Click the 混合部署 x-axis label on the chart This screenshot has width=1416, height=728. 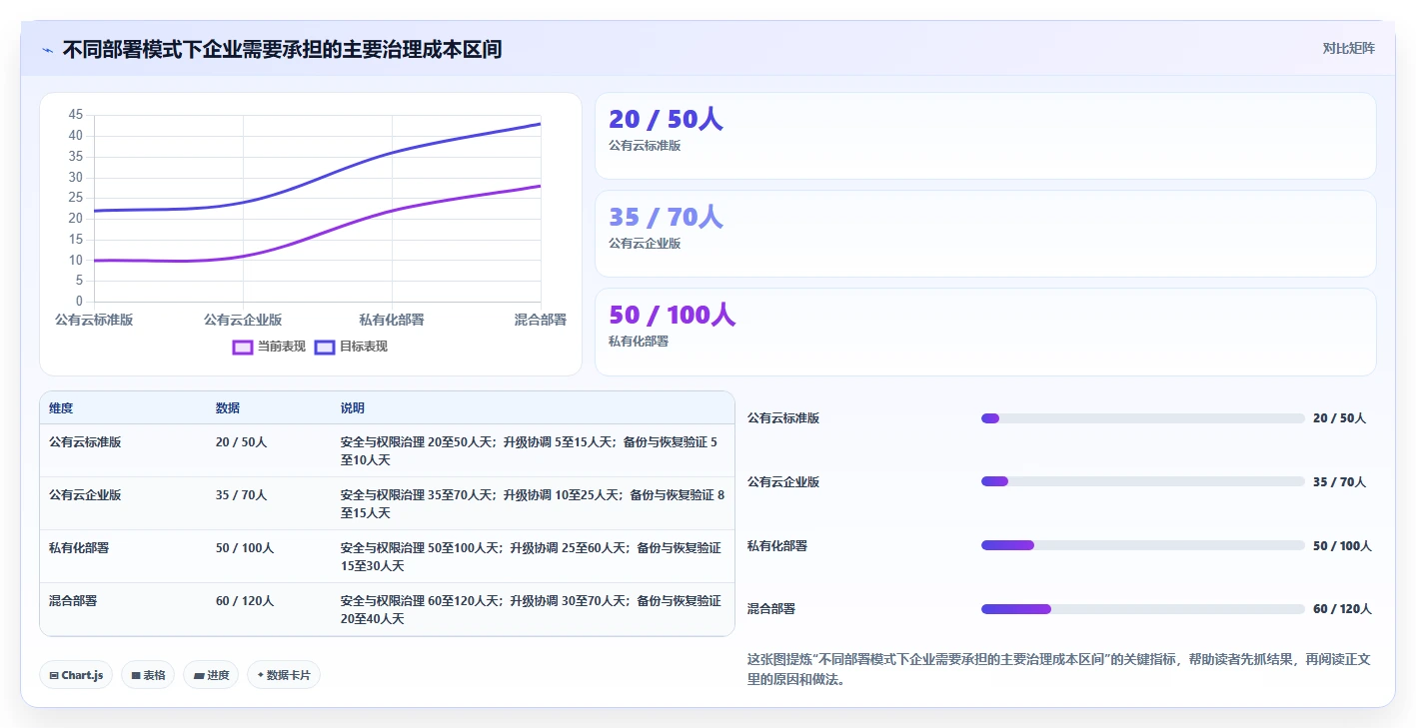541,320
